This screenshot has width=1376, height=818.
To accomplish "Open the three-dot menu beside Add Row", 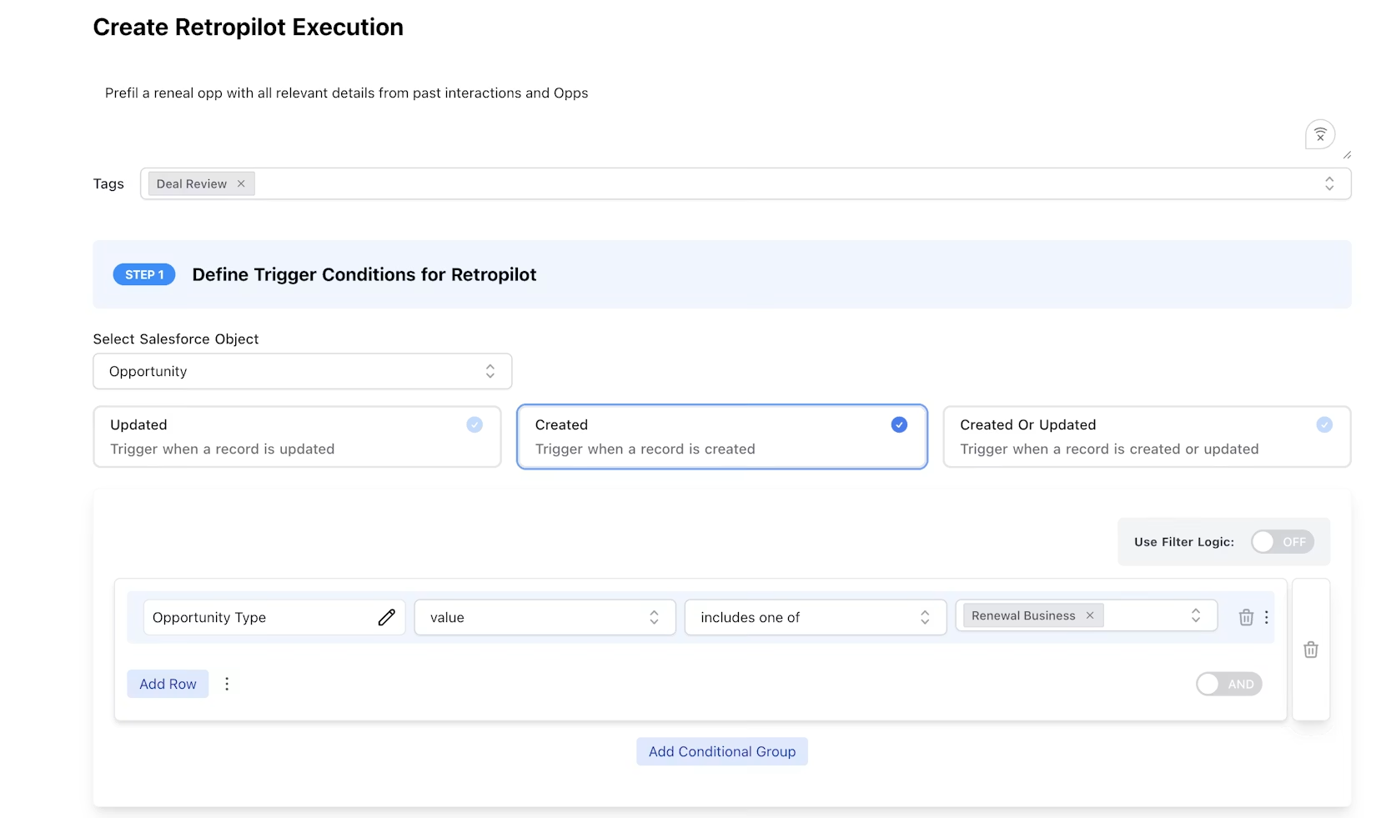I will click(x=227, y=684).
